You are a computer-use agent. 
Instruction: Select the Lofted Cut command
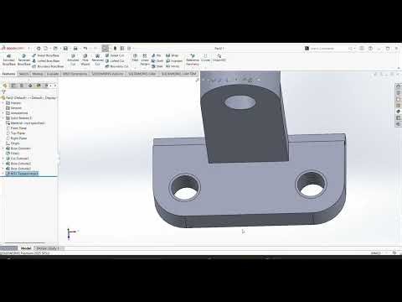[x=115, y=60]
